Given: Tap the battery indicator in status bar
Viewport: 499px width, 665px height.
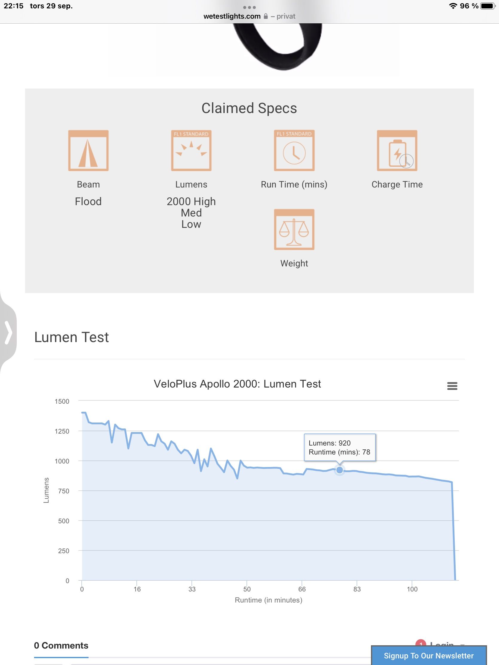Looking at the screenshot, I should click(488, 6).
